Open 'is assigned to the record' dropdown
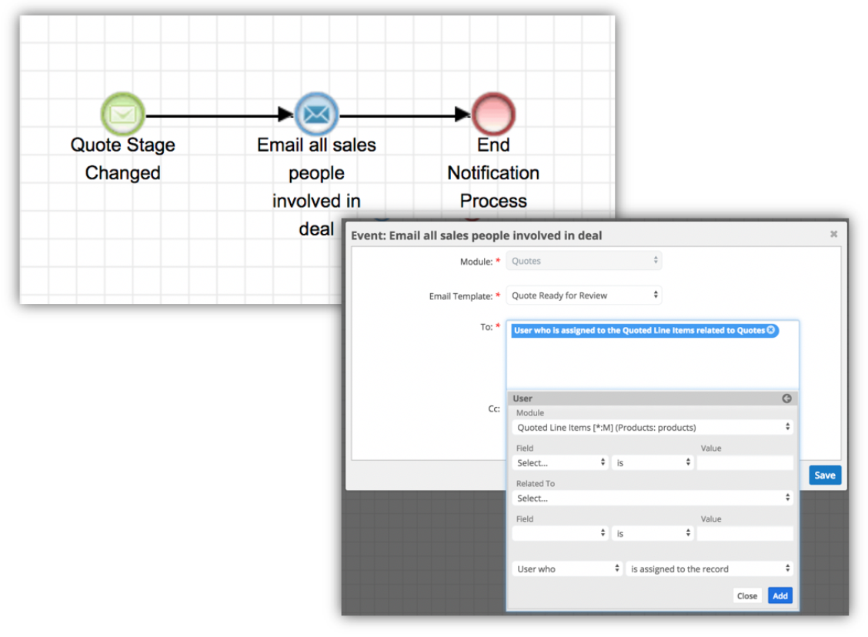 pyautogui.click(x=709, y=569)
